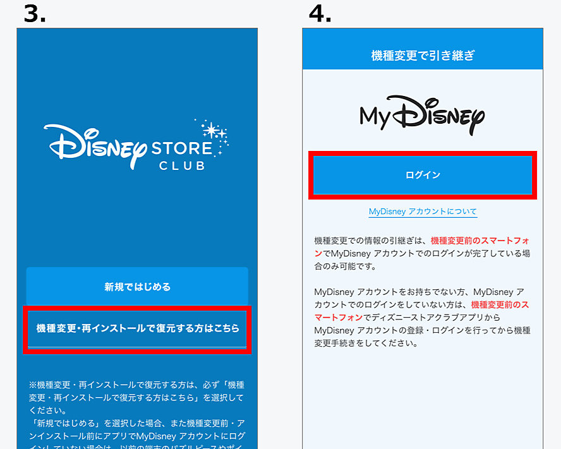
Task: Click the 機種変更で引き継ぎ header bar
Action: (x=423, y=56)
